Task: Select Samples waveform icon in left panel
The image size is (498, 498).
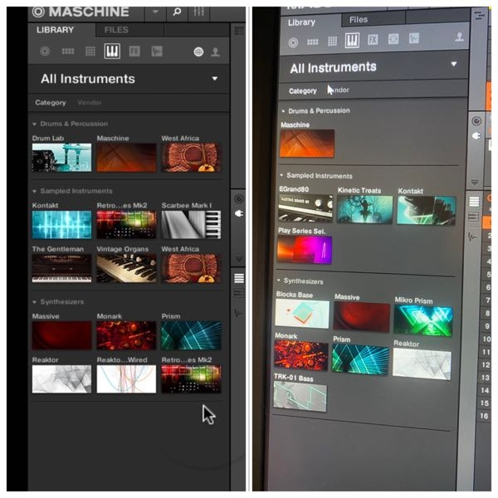Action: point(157,51)
